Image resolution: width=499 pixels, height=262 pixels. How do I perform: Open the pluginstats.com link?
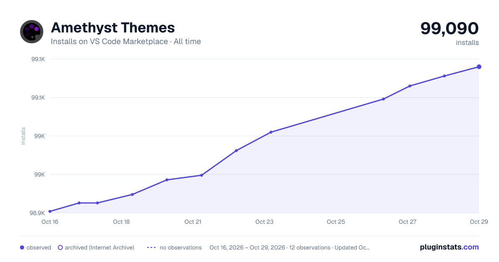pyautogui.click(x=450, y=247)
